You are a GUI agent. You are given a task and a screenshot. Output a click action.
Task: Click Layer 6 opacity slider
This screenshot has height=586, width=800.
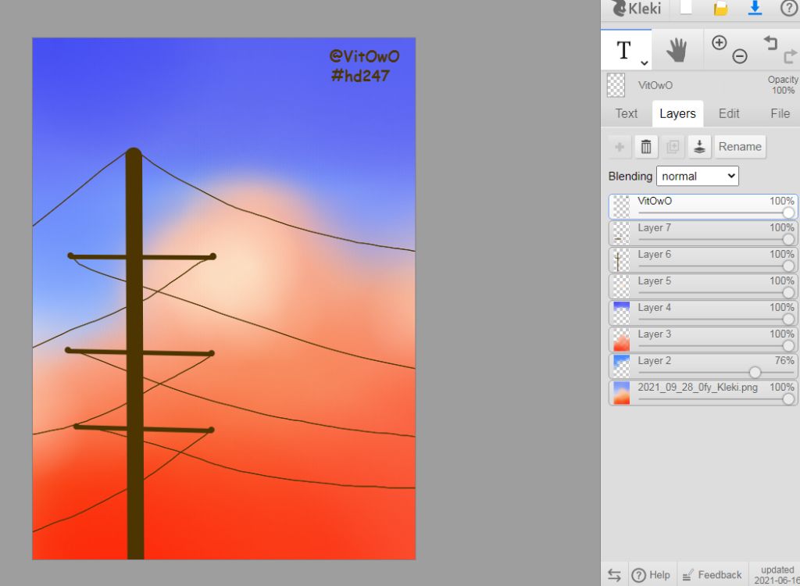point(716,266)
